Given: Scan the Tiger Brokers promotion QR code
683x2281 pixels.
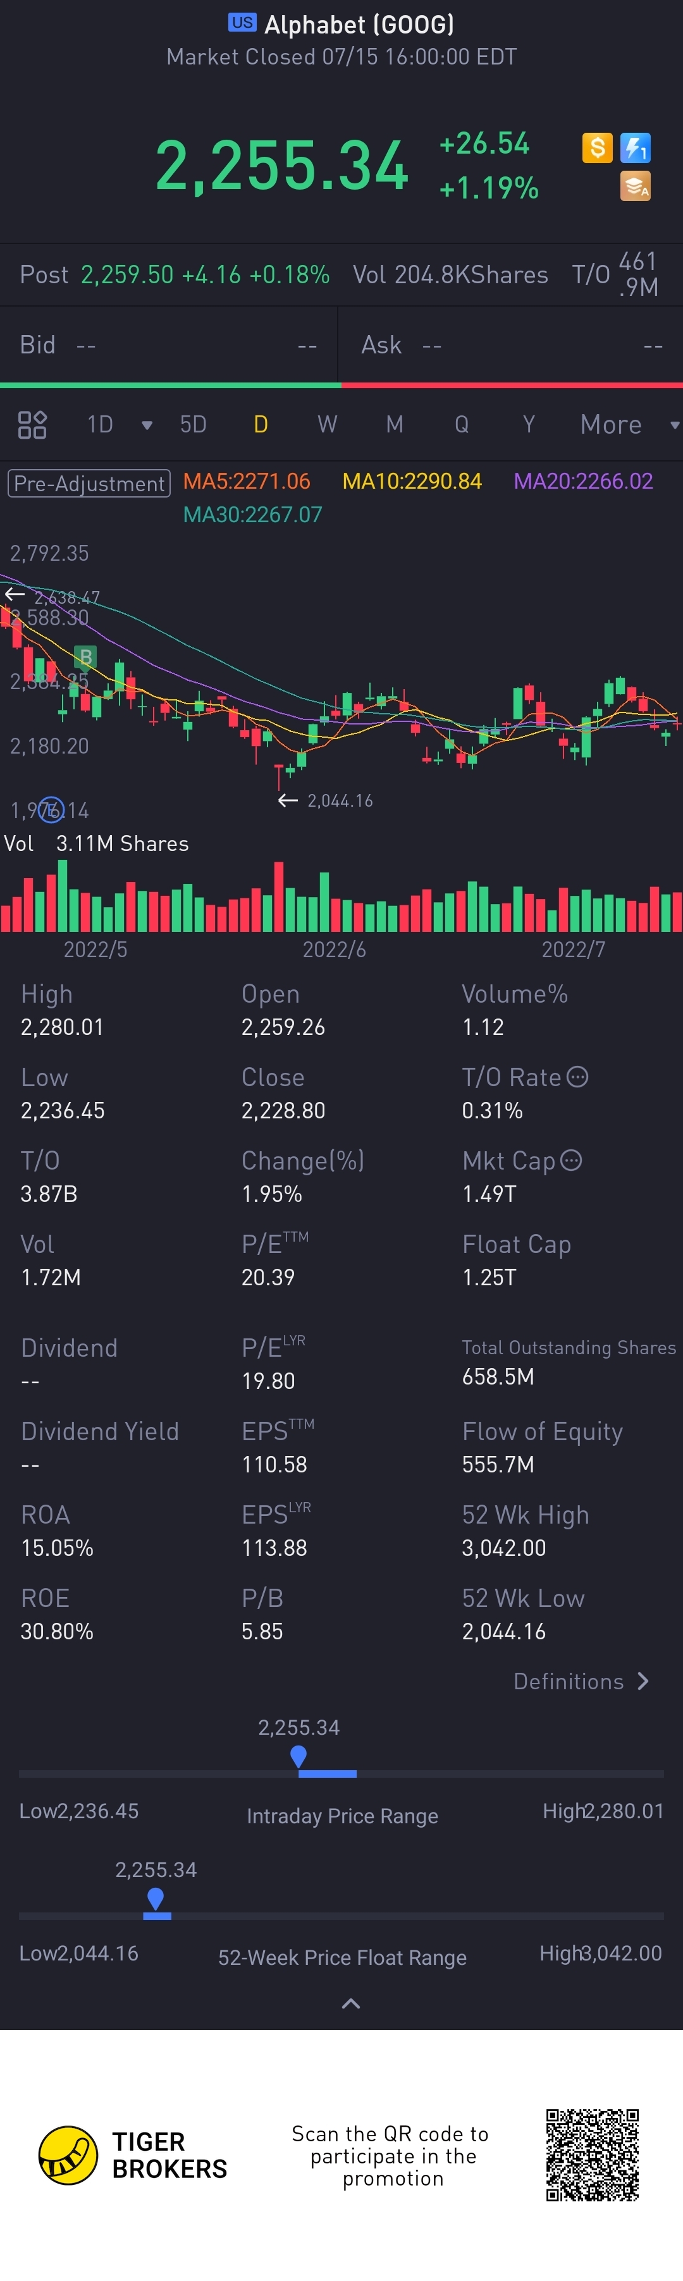Looking at the screenshot, I should tap(592, 2155).
